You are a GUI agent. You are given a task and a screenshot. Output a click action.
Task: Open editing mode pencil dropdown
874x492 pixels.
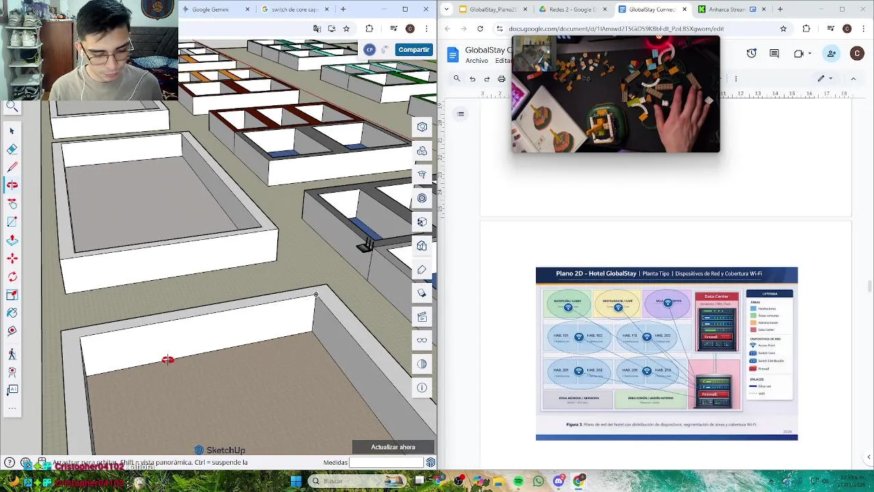tap(826, 79)
